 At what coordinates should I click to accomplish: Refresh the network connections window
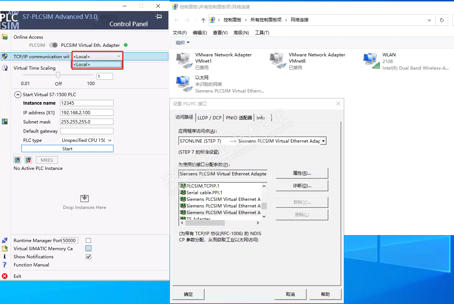click(442, 20)
